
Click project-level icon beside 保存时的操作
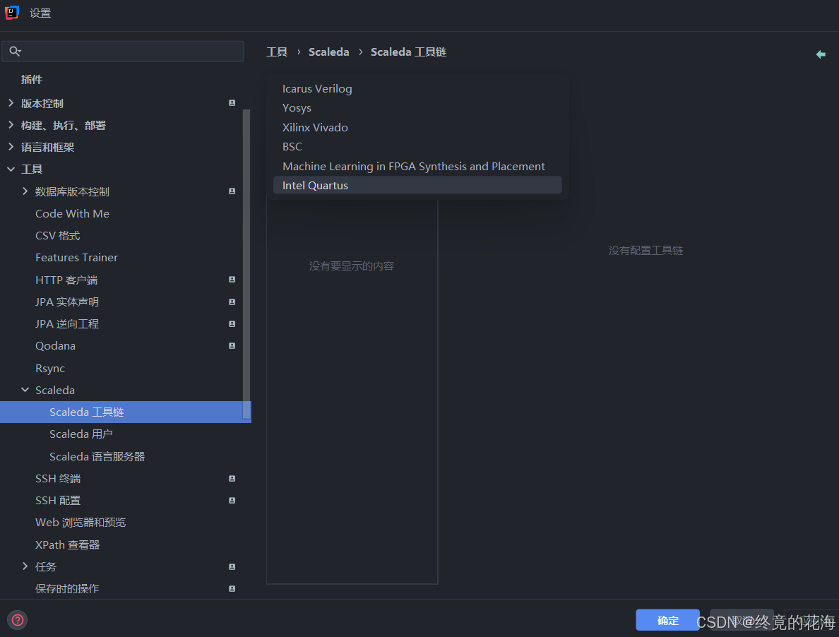(x=232, y=588)
